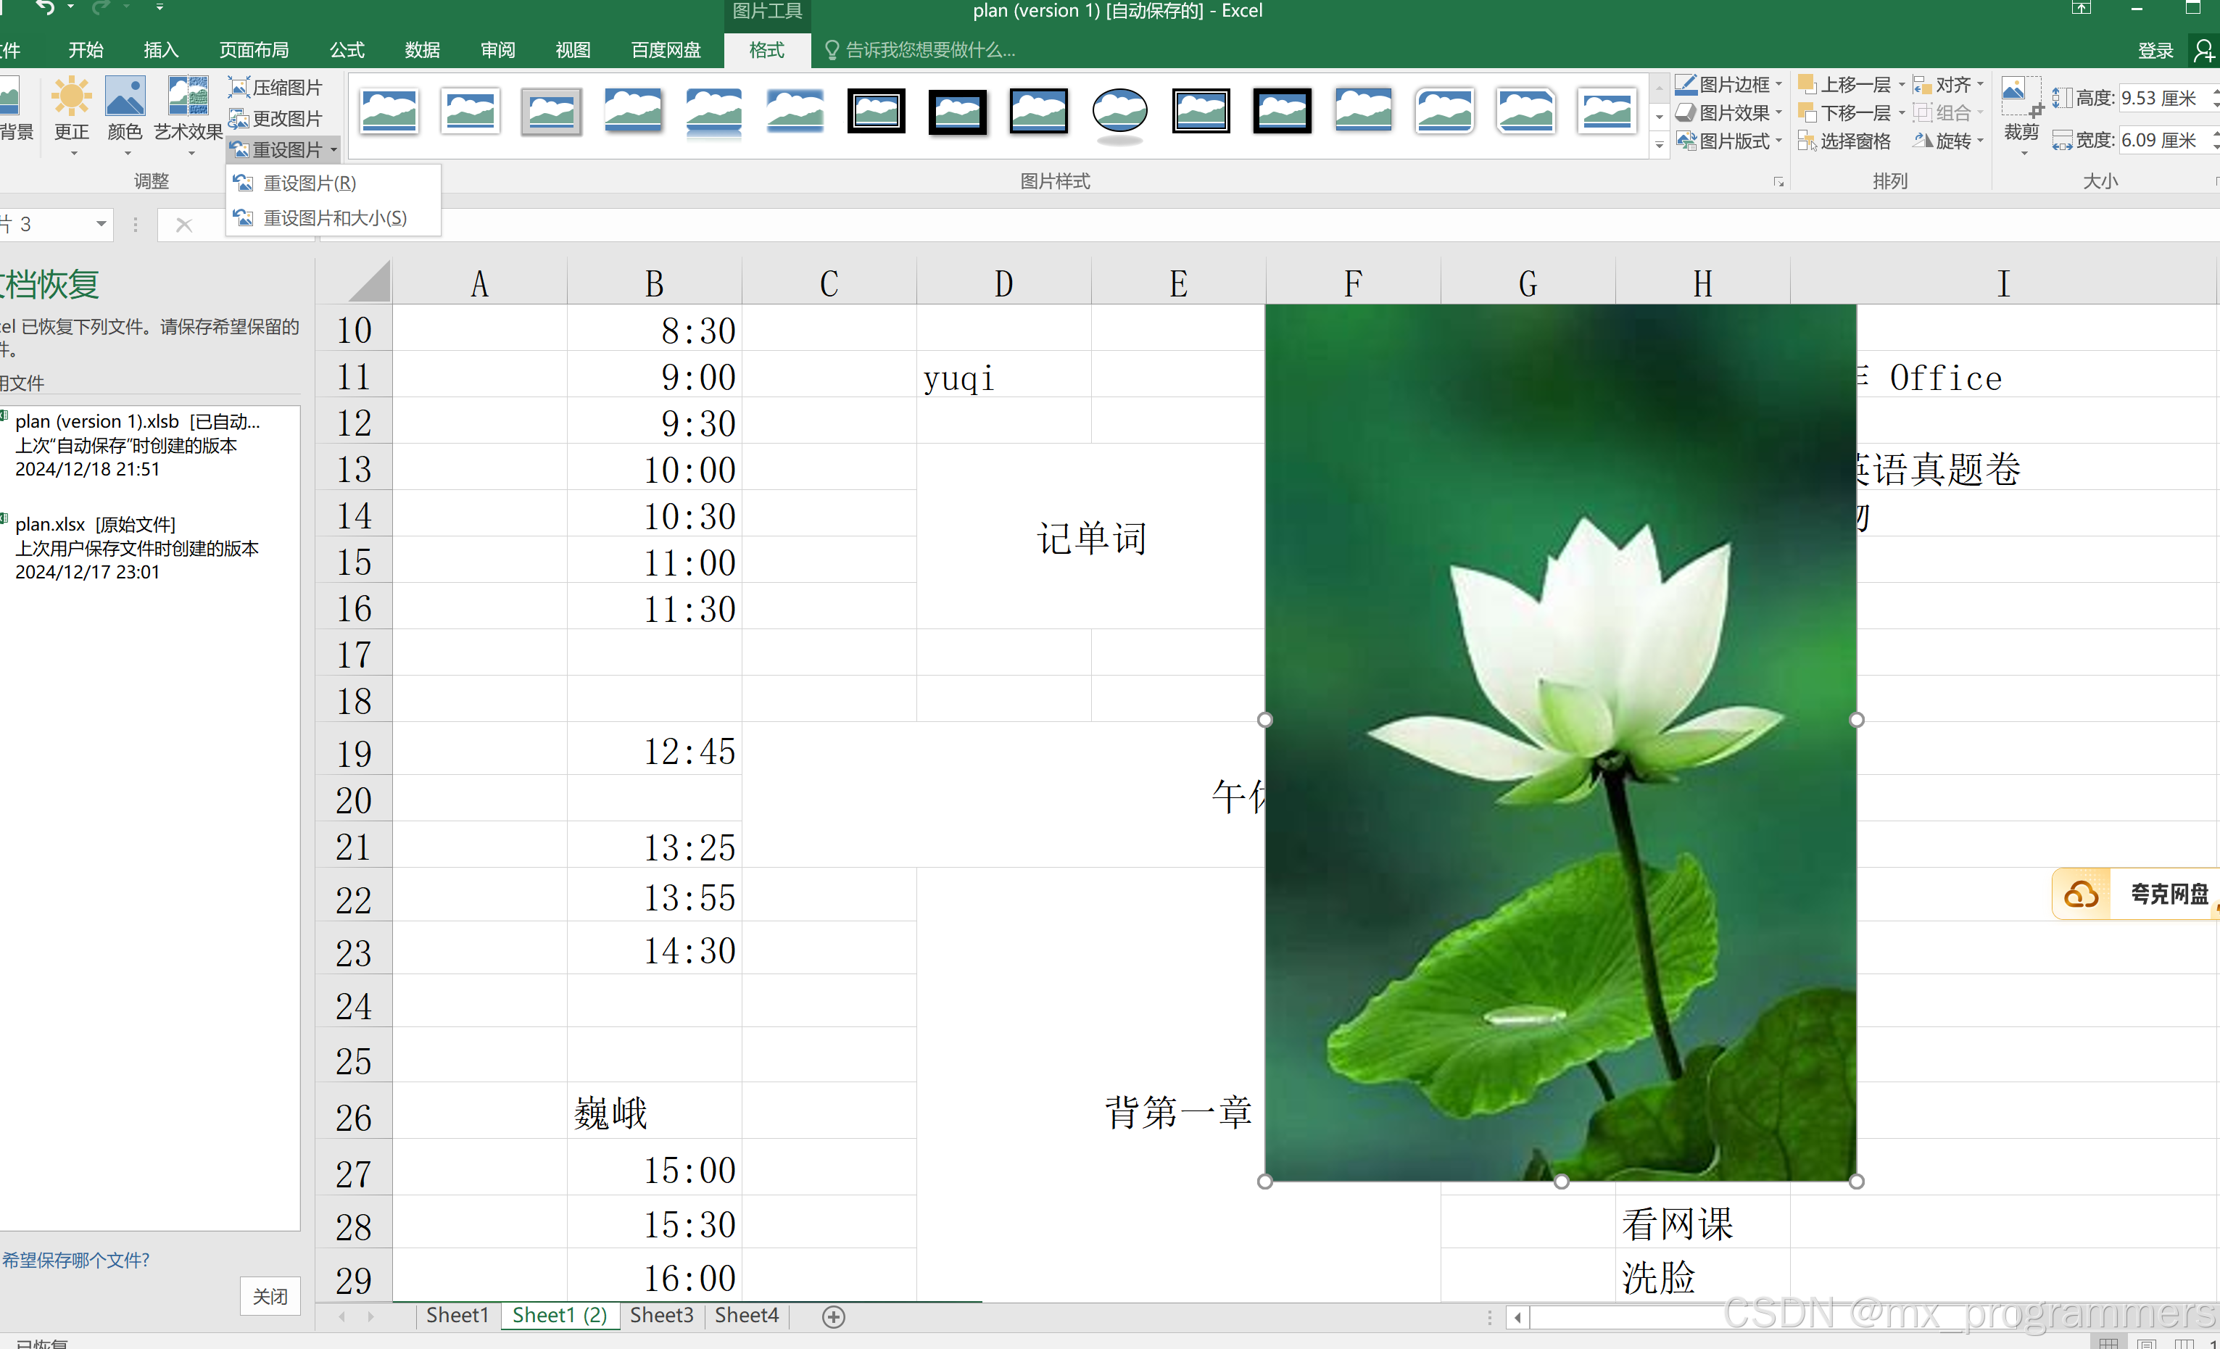The height and width of the screenshot is (1349, 2220).
Task: Click Change Picture (更改图片)
Action: pyautogui.click(x=276, y=119)
